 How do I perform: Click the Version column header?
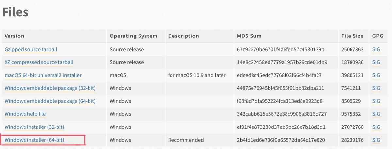coord(14,36)
